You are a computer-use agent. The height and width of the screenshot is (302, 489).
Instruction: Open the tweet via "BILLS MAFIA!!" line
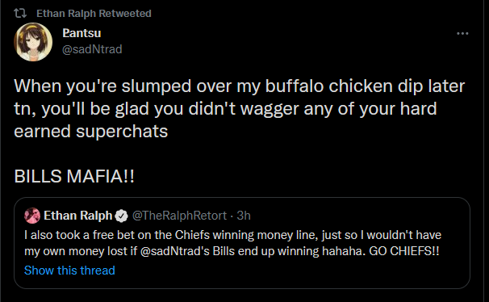(x=74, y=176)
